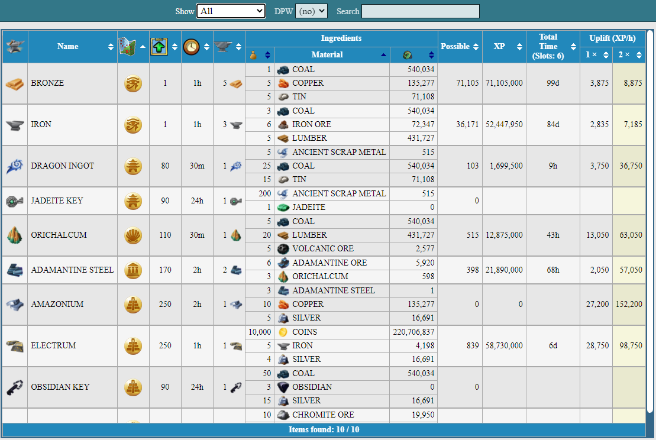Select the AMAZONIUM name cell

coord(72,305)
